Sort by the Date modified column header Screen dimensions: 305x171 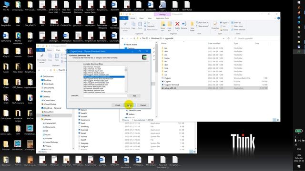tap(214, 43)
